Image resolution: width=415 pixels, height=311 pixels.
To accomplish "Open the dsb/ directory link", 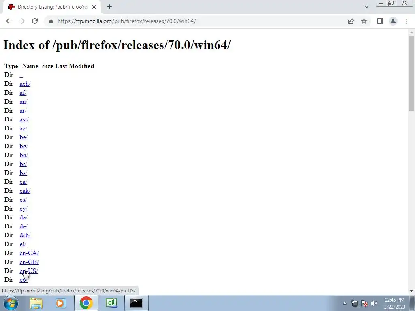I will [x=25, y=235].
